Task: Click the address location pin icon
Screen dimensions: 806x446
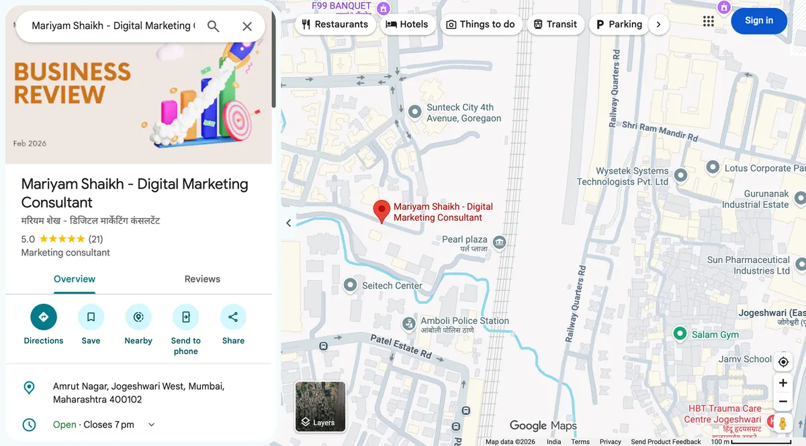Action: [29, 388]
